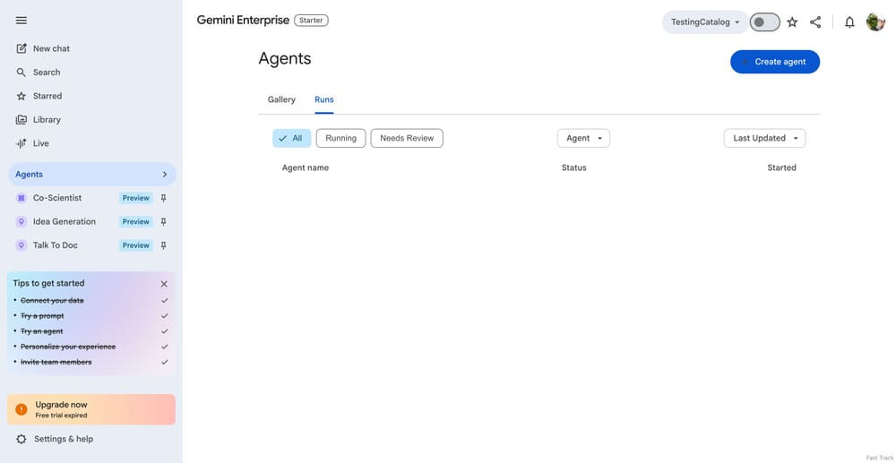The image size is (896, 463).
Task: Click the Starter plan badge
Action: (x=311, y=21)
